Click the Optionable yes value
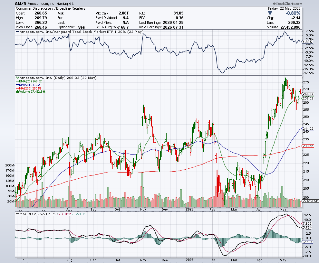This screenshot has height=263, width=319. 82,27
